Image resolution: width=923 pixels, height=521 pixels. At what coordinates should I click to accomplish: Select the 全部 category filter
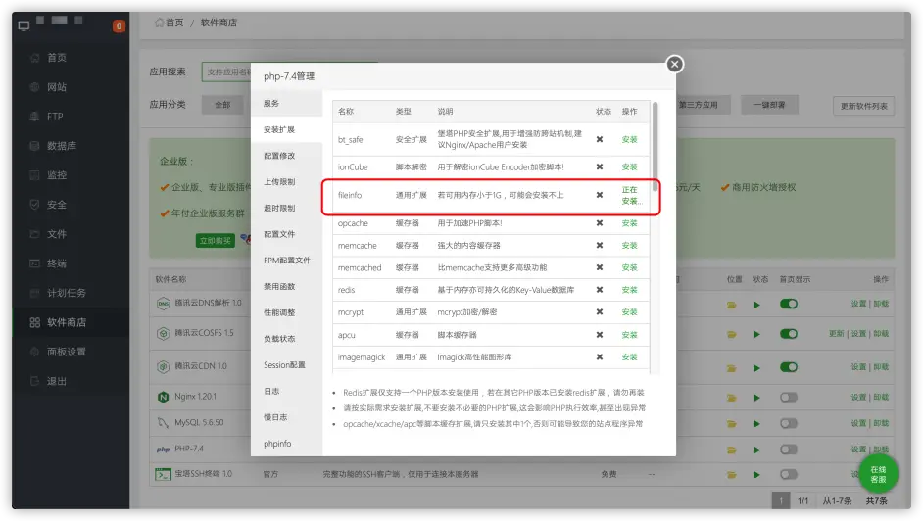pyautogui.click(x=222, y=105)
